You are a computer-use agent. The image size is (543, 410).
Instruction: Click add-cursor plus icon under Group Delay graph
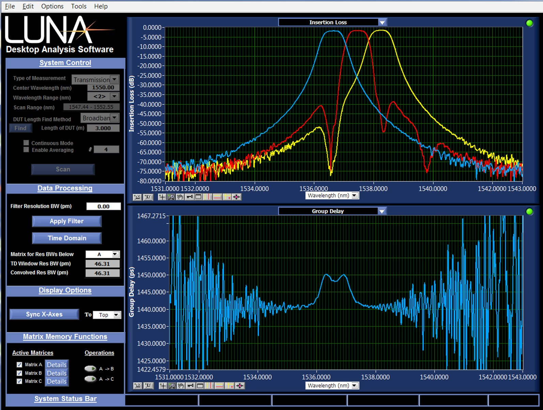230,386
